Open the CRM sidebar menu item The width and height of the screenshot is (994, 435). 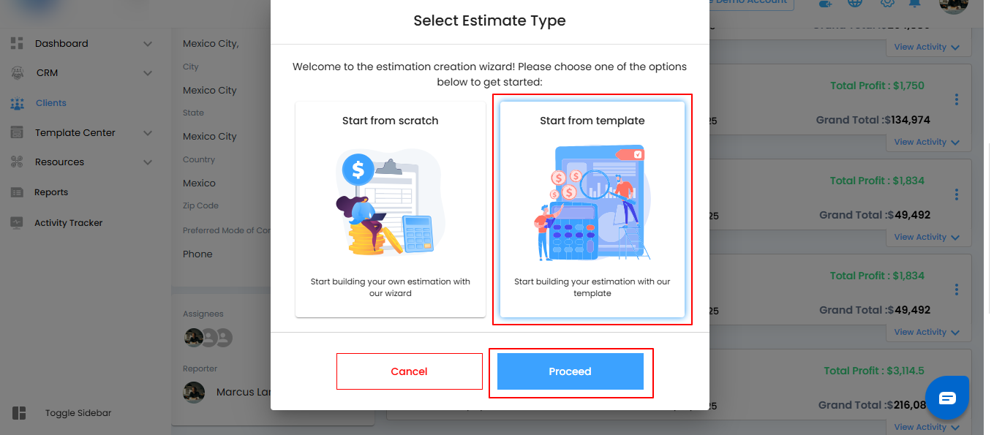point(47,73)
